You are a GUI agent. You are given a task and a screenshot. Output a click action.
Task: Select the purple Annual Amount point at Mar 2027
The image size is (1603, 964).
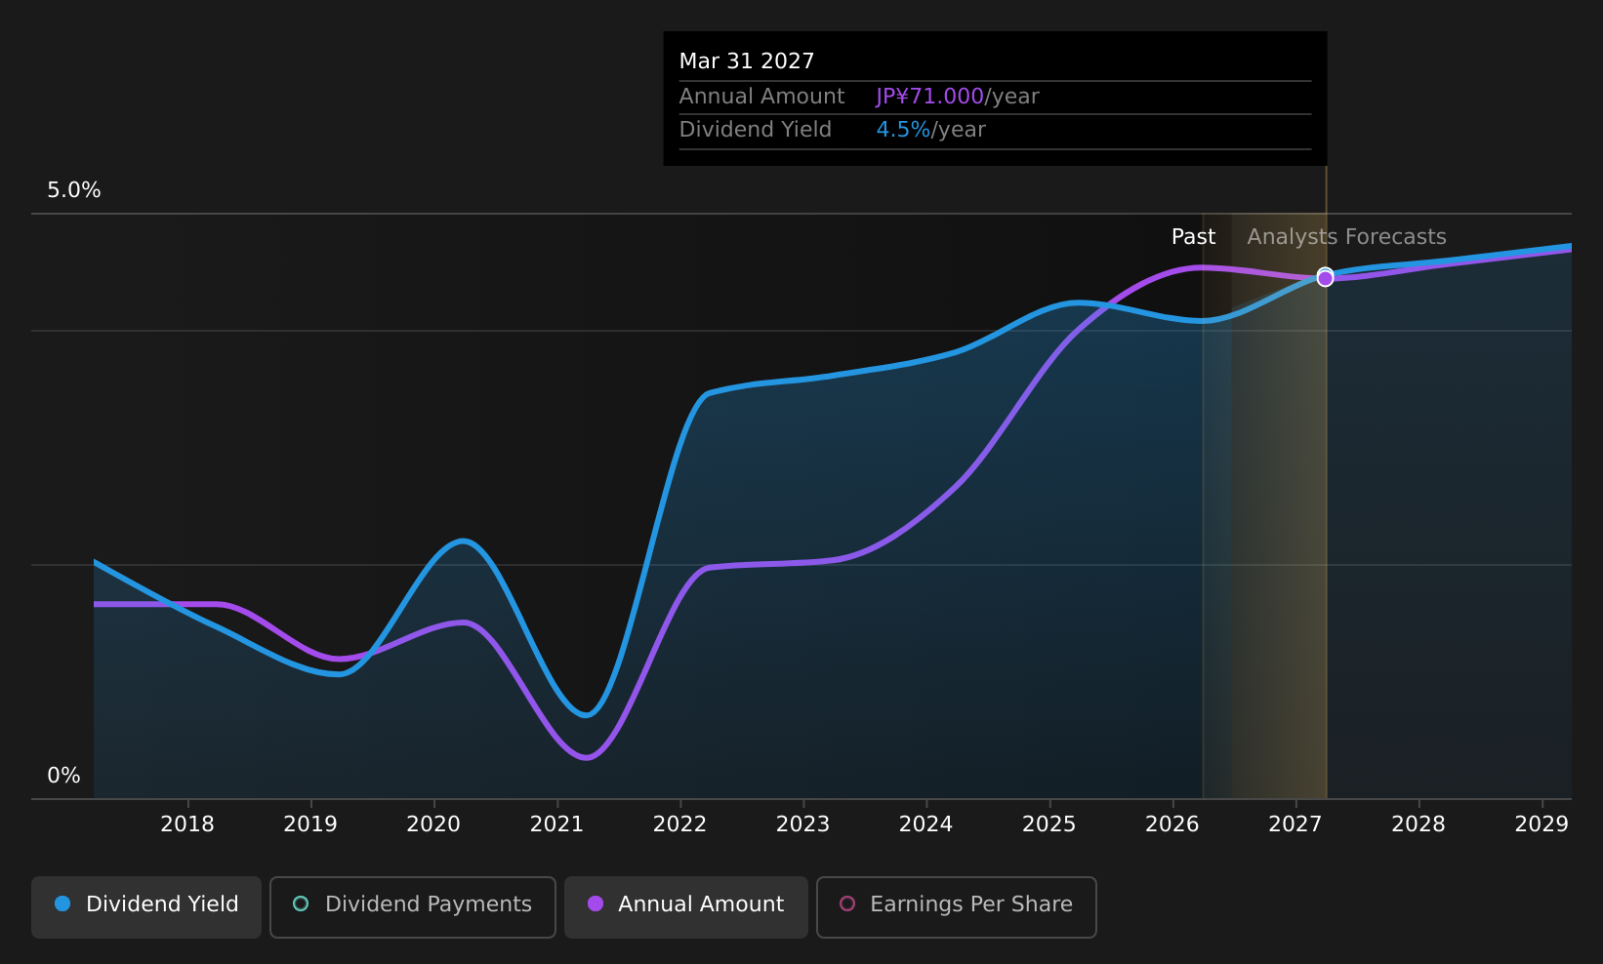click(1325, 278)
